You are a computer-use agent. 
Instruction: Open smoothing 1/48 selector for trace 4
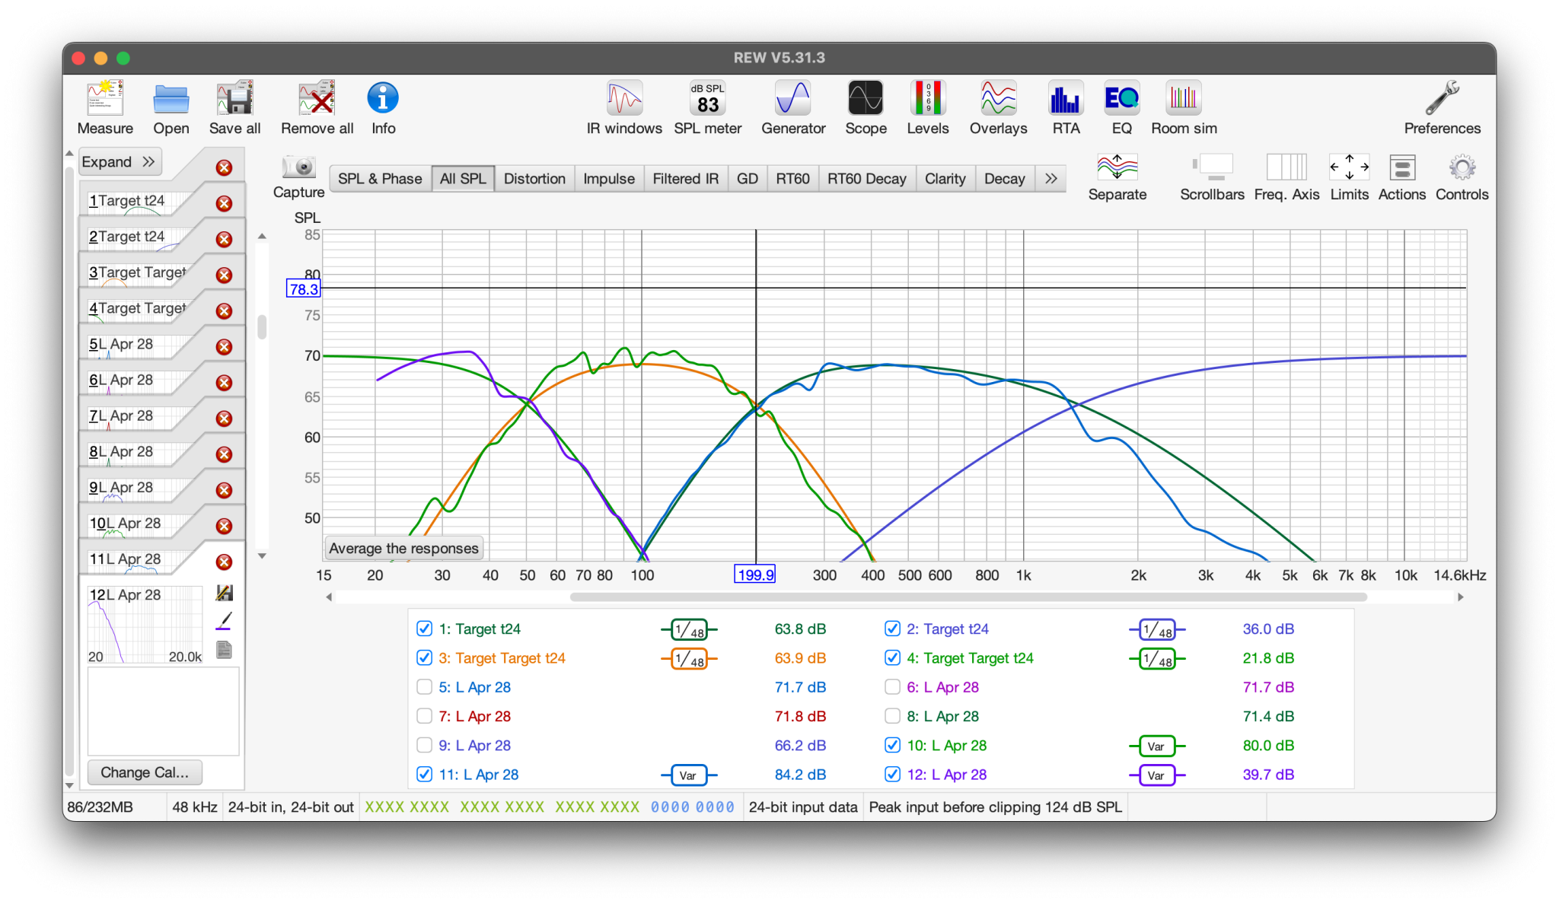1157,658
